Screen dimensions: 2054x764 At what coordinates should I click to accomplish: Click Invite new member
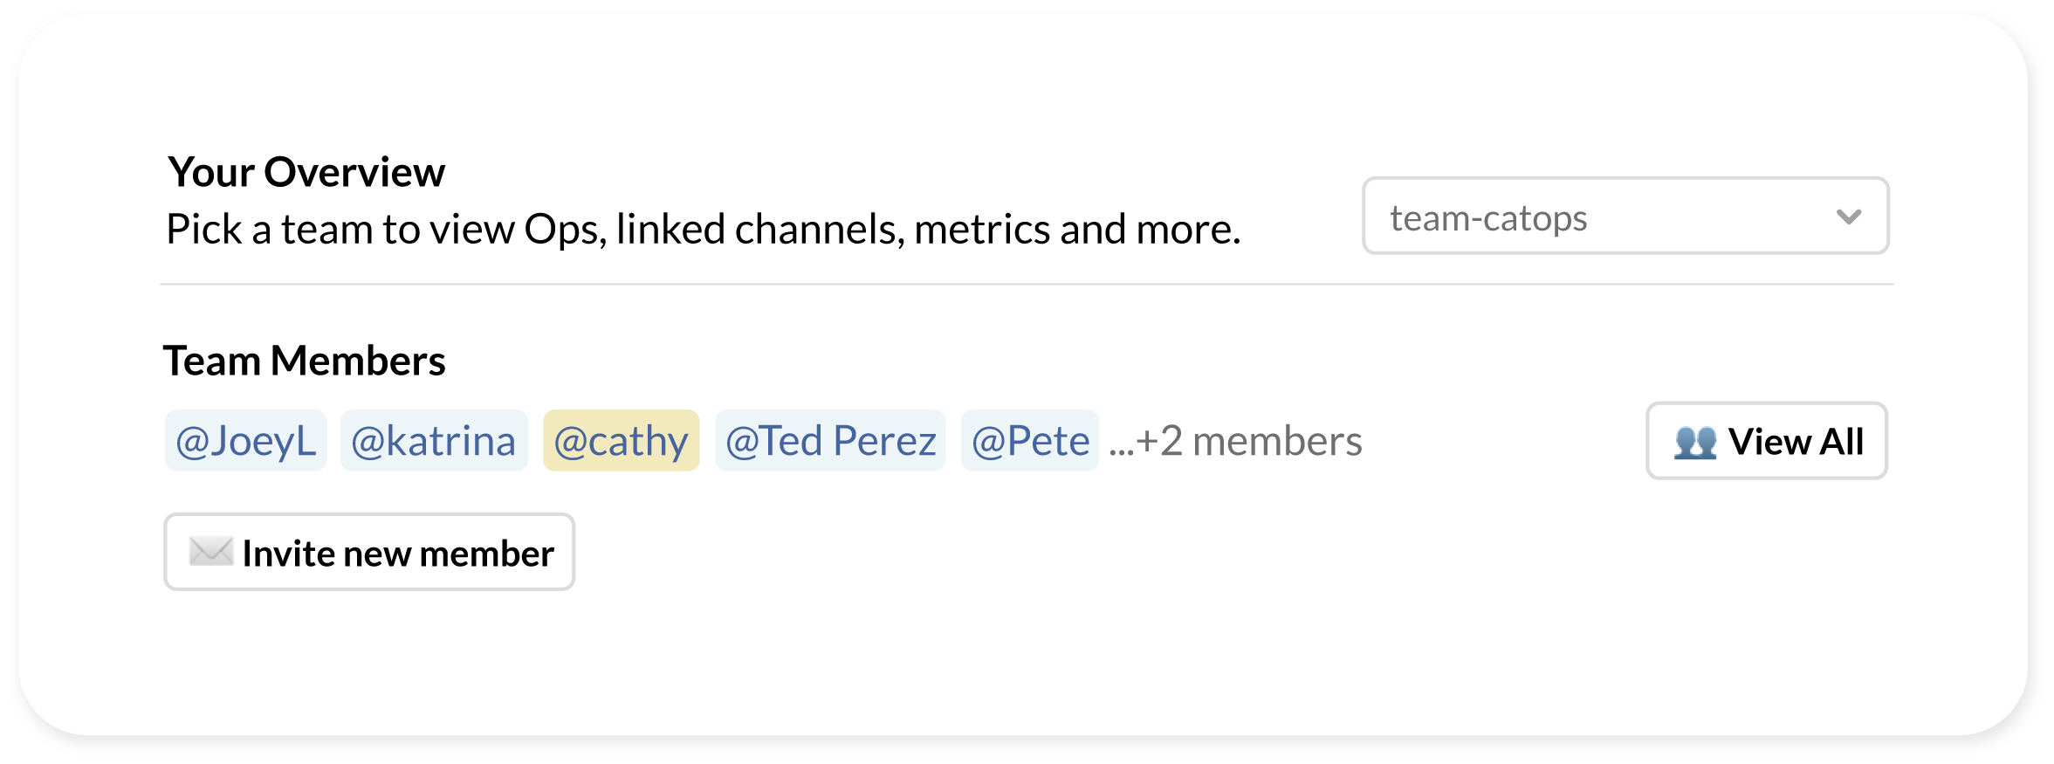[x=369, y=552]
